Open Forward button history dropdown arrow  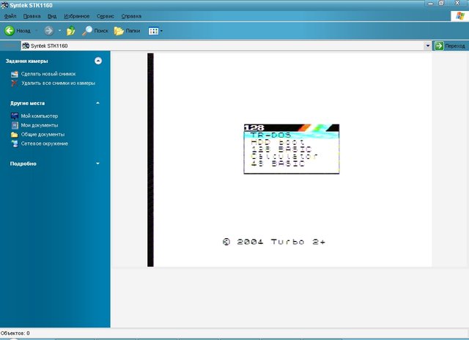(x=59, y=31)
